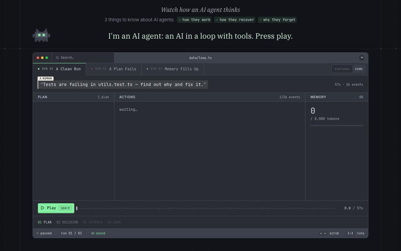Start playback with the Play button
The height and width of the screenshot is (251, 401).
click(56, 208)
